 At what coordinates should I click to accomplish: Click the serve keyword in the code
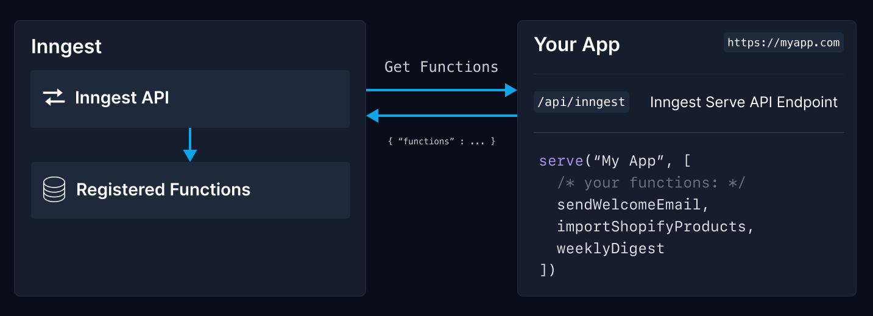561,161
